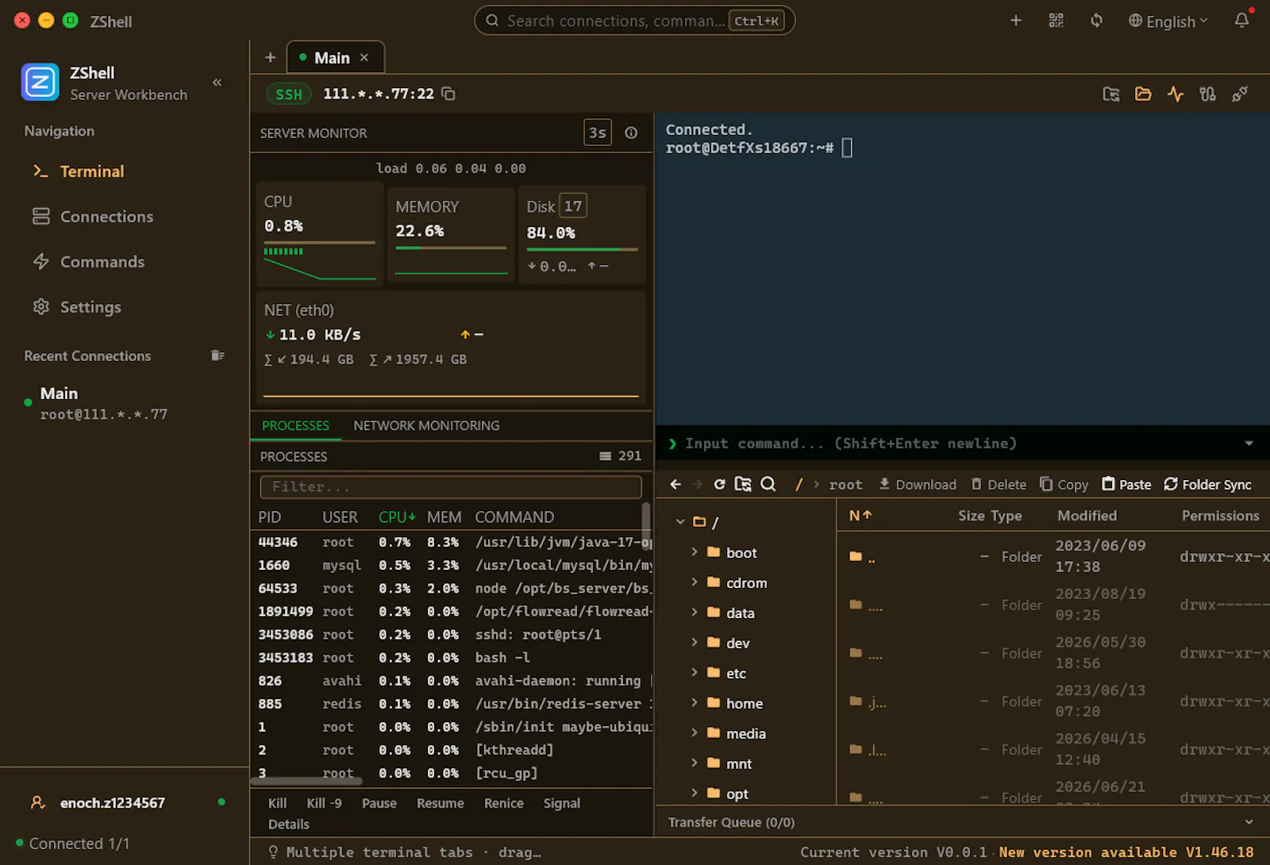Expand the boot folder
This screenshot has height=865, width=1270.
695,552
